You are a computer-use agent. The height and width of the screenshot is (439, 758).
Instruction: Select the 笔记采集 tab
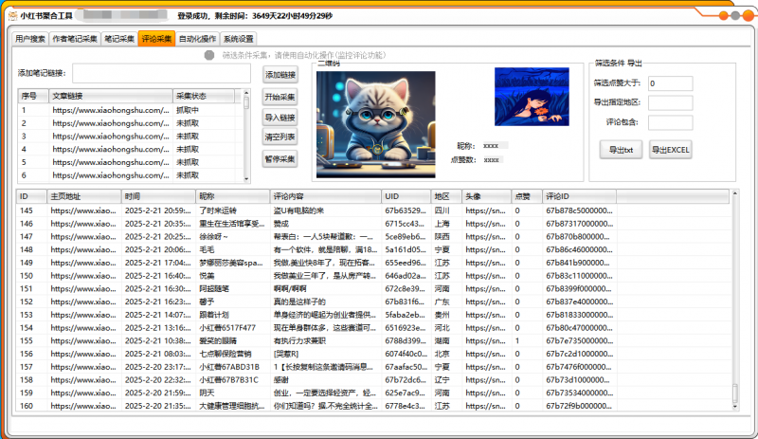119,39
